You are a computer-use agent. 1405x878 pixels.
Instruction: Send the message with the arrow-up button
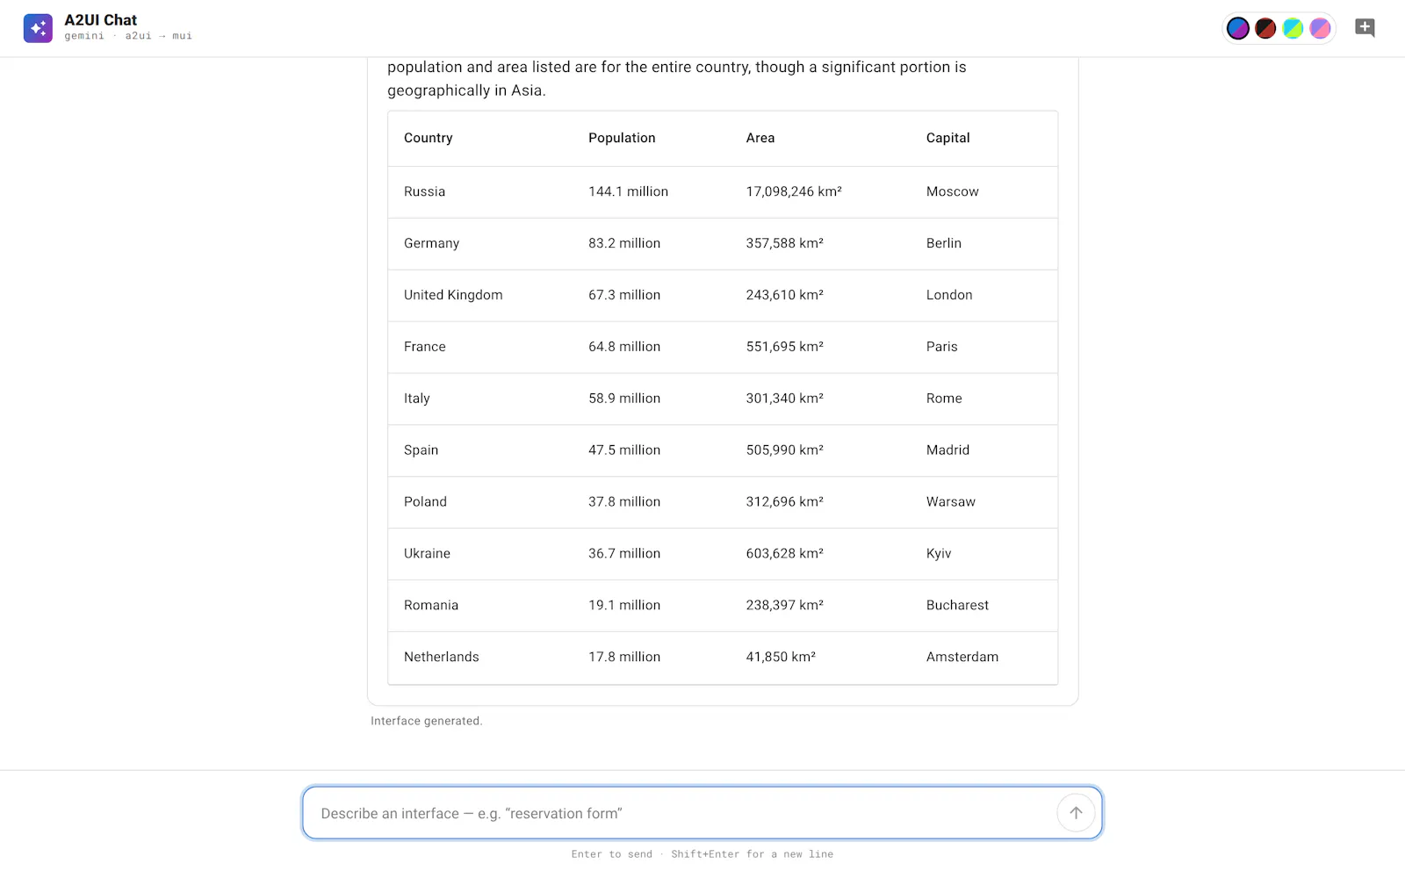1076,813
